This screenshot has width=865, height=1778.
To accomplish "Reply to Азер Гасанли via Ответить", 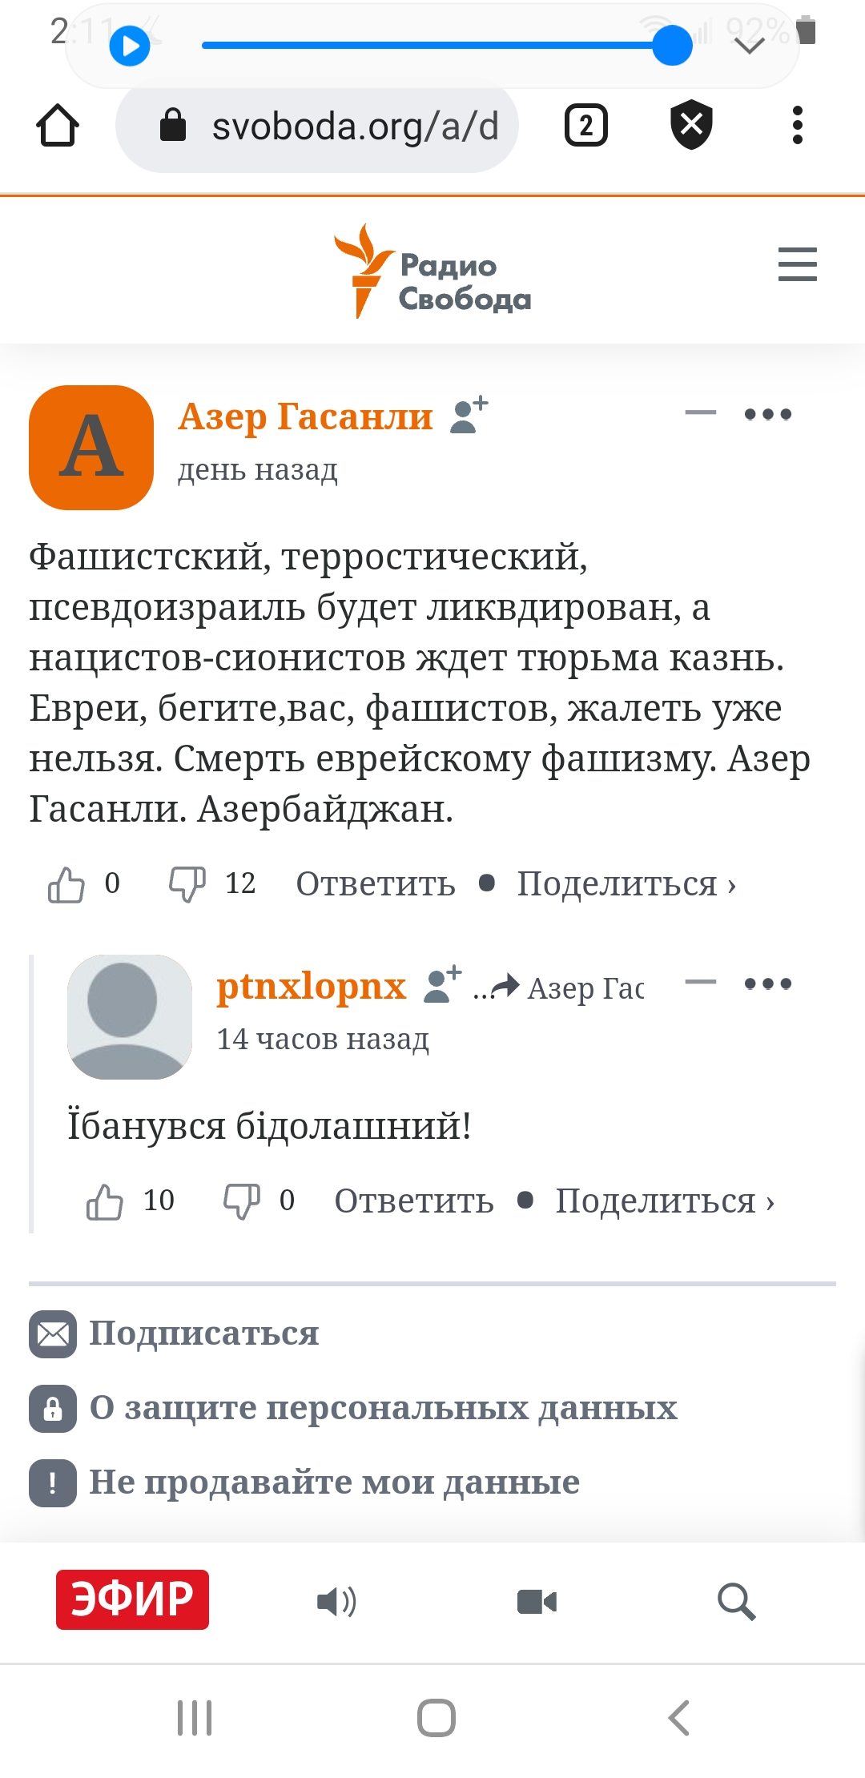I will click(376, 884).
